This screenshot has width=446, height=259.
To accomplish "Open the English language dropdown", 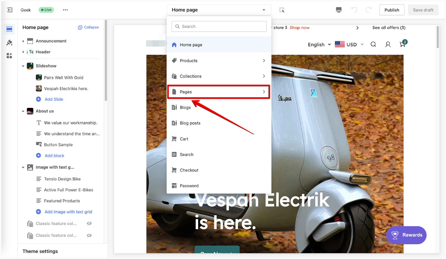I will [x=319, y=45].
